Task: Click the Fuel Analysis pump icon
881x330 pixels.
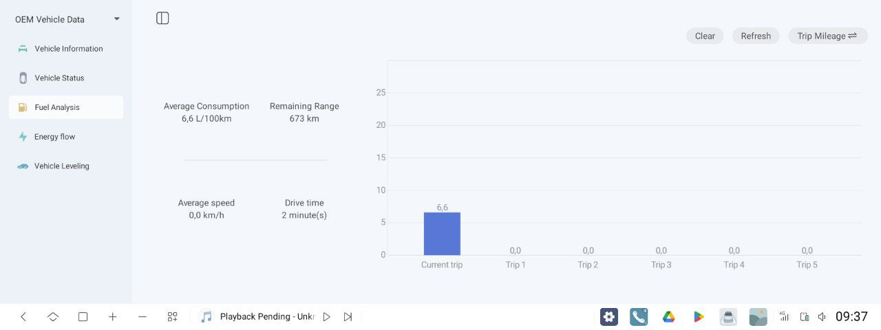Action: pyautogui.click(x=23, y=107)
